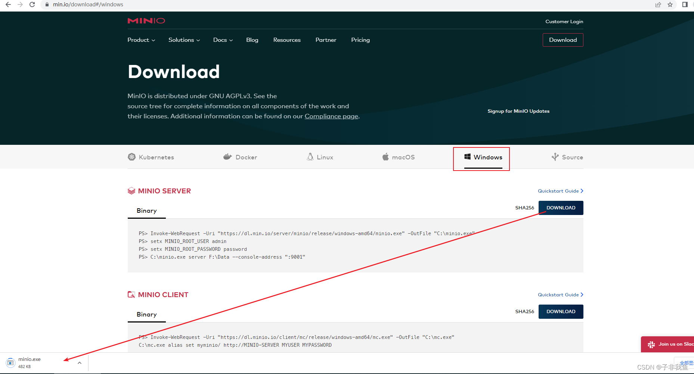Click the Linux penguin icon
The image size is (694, 374).
pos(310,157)
